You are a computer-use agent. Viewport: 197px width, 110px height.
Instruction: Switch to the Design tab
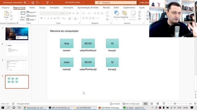coord(42,8)
